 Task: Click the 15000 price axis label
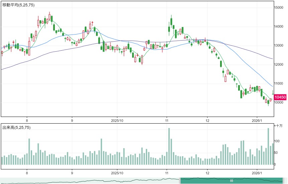coord(278,8)
